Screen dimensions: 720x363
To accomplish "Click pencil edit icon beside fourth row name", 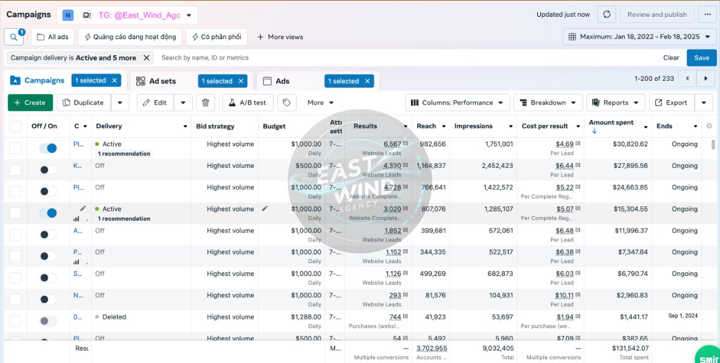I will pyautogui.click(x=83, y=208).
